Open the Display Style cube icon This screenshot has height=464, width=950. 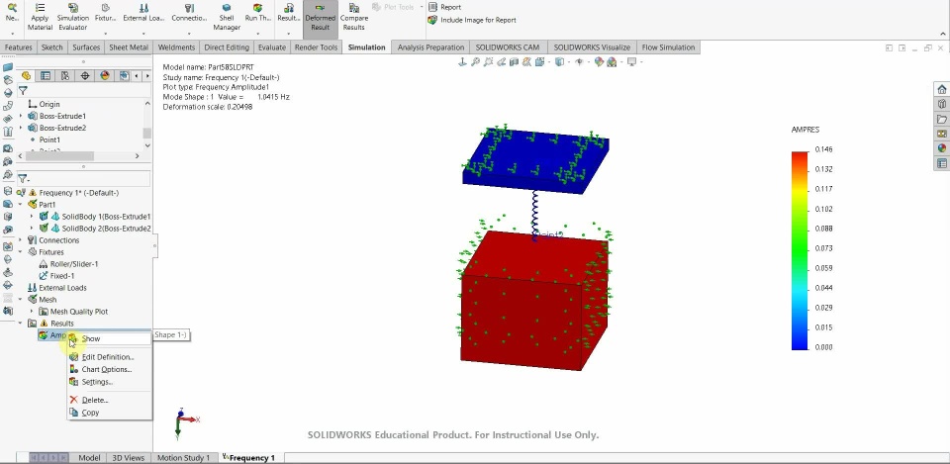(559, 61)
